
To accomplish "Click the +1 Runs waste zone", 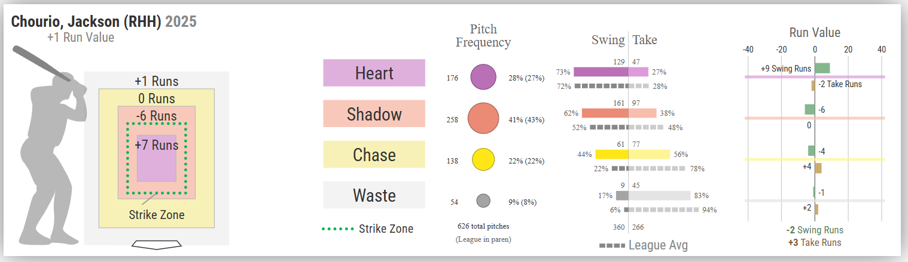I will point(156,81).
